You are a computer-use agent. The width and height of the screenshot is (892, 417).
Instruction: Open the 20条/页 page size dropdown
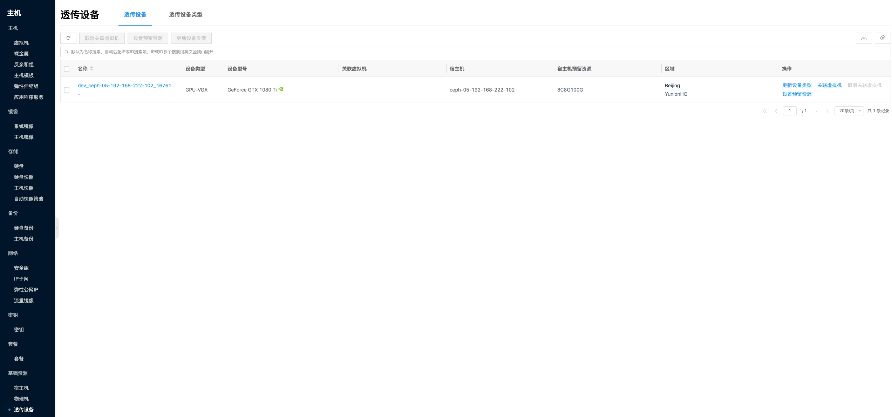[x=849, y=111]
